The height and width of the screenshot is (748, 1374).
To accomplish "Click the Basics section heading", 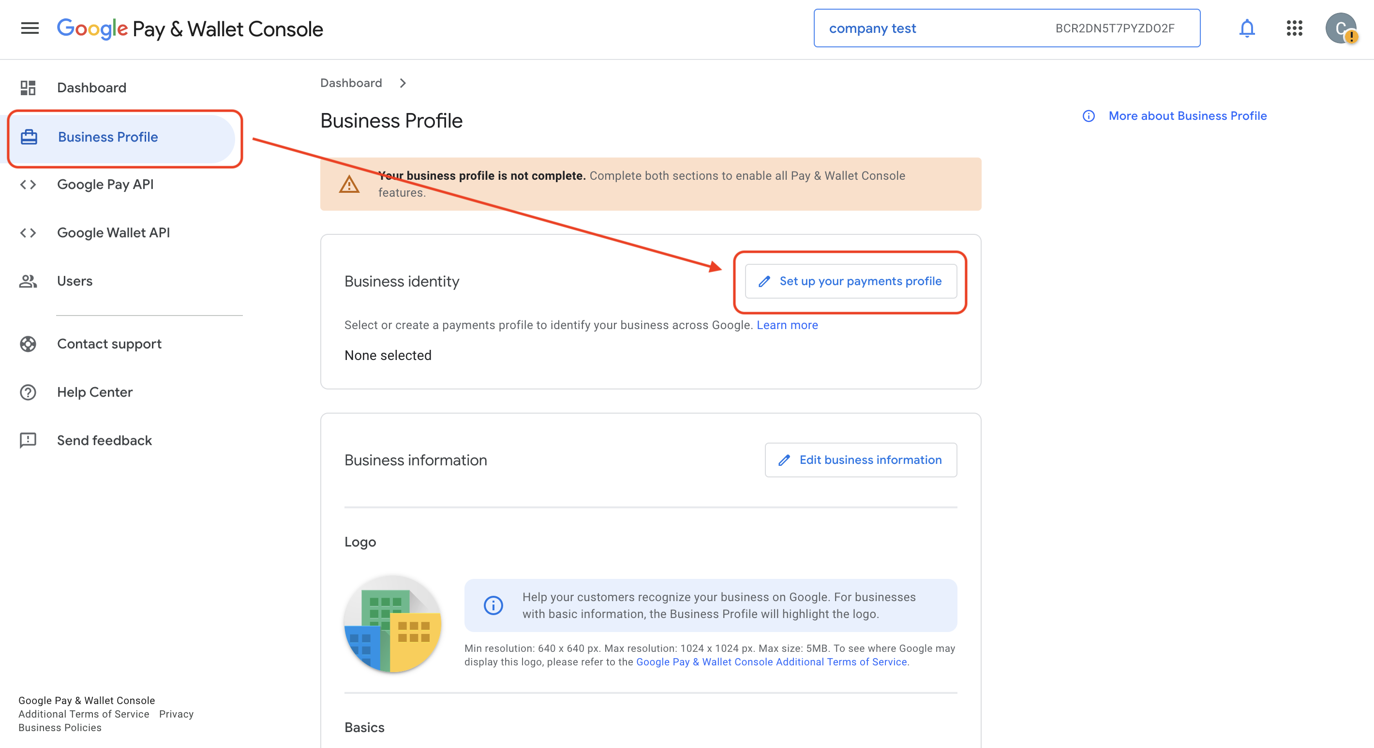I will click(x=364, y=728).
